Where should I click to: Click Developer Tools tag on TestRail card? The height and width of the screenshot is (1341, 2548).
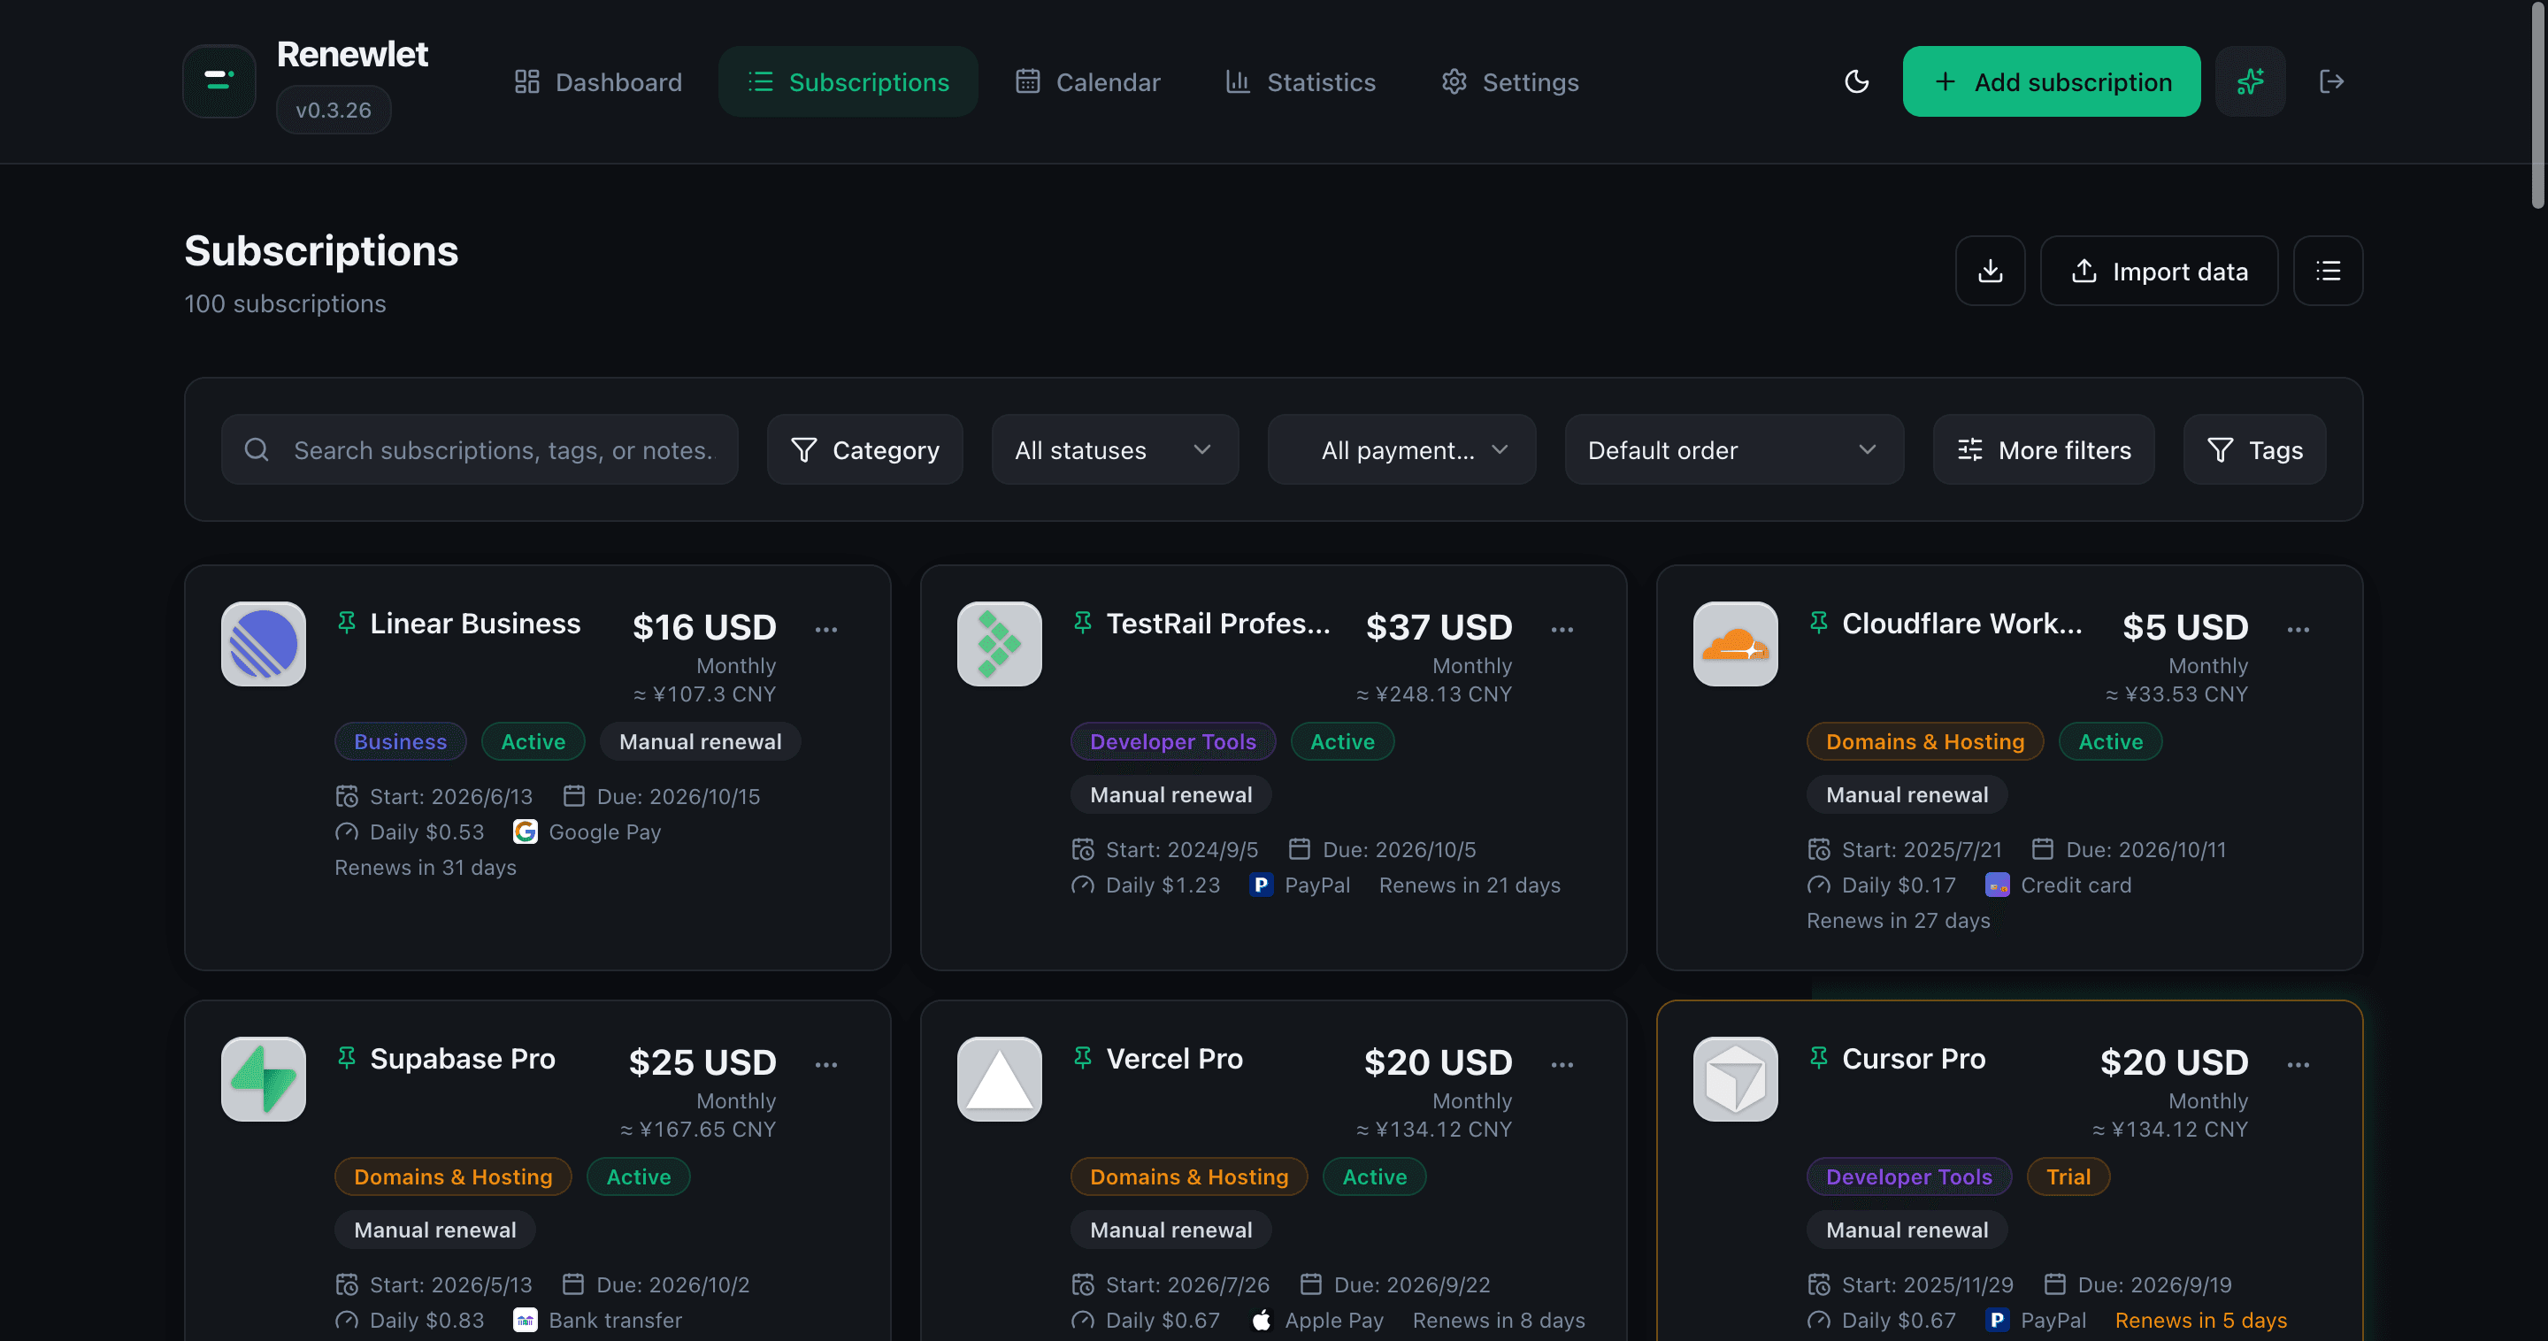(x=1173, y=741)
